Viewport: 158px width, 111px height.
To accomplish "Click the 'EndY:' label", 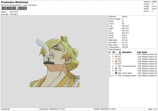I will [x=111, y=38].
